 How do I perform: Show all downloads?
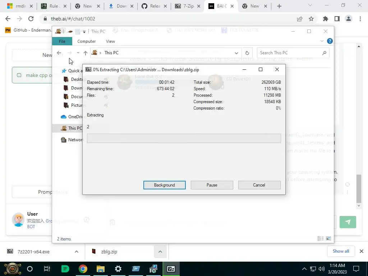pyautogui.click(x=341, y=251)
